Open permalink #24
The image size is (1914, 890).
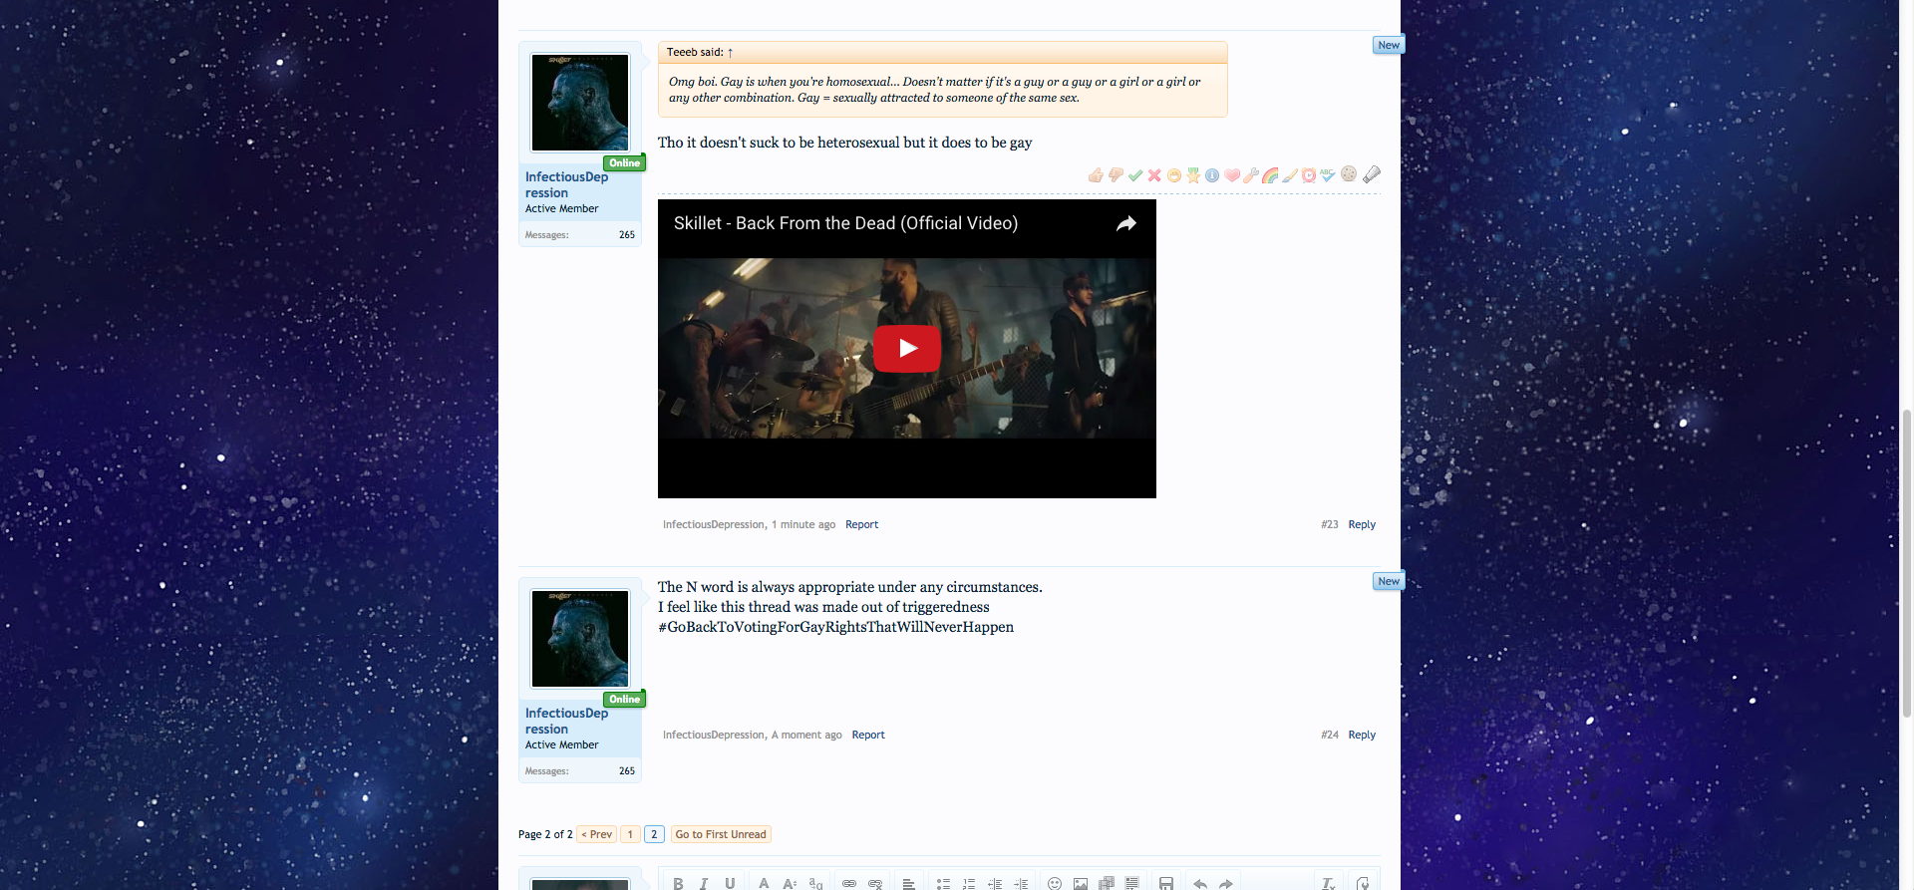(1330, 735)
